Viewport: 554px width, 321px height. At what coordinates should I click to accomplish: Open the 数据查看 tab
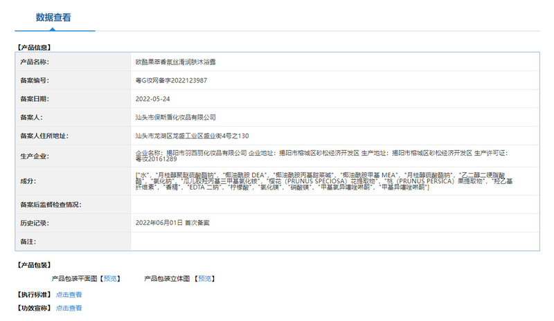53,17
